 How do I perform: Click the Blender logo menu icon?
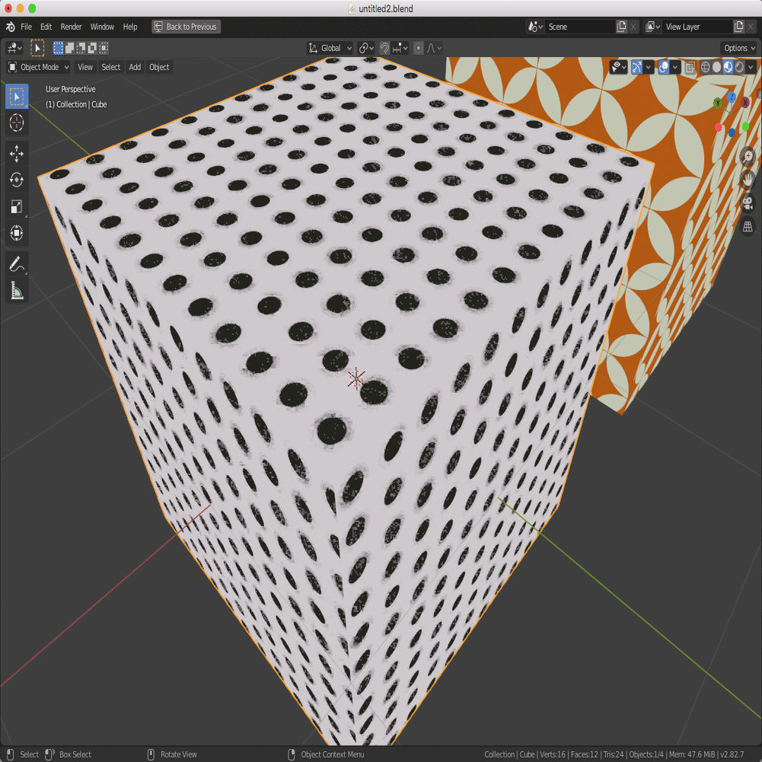(x=10, y=27)
